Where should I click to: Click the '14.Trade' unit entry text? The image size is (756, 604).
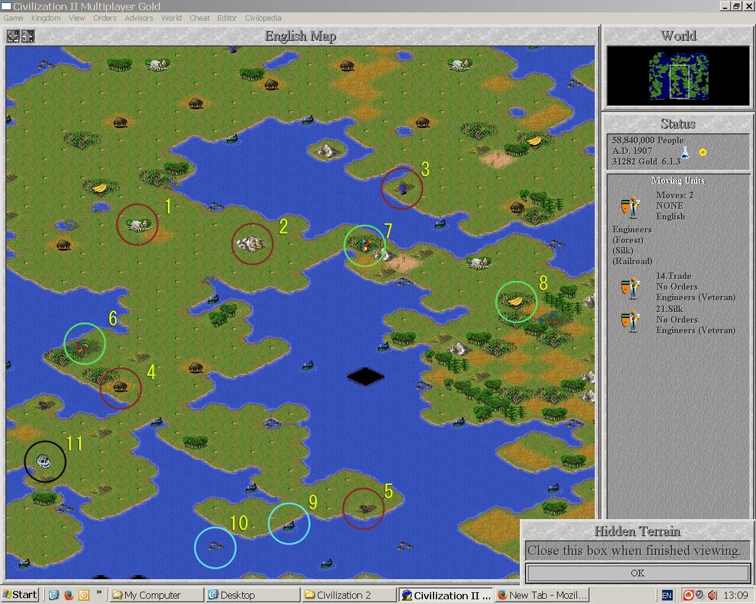tap(673, 276)
